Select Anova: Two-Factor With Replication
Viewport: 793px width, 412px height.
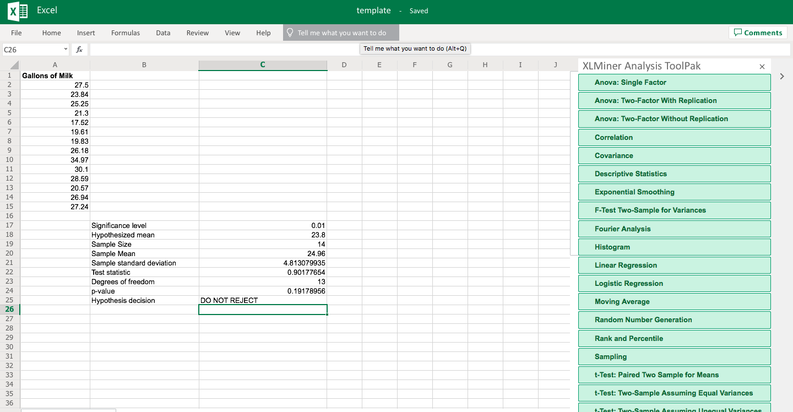pyautogui.click(x=674, y=101)
